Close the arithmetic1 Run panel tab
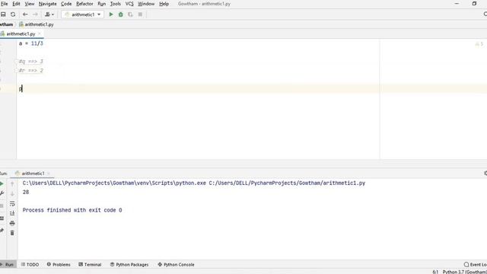The height and width of the screenshot is (274, 487). [49, 174]
